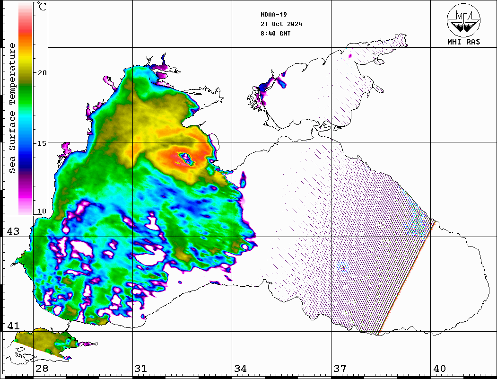Click the small cyan spot near longitude 37

pos(343,268)
